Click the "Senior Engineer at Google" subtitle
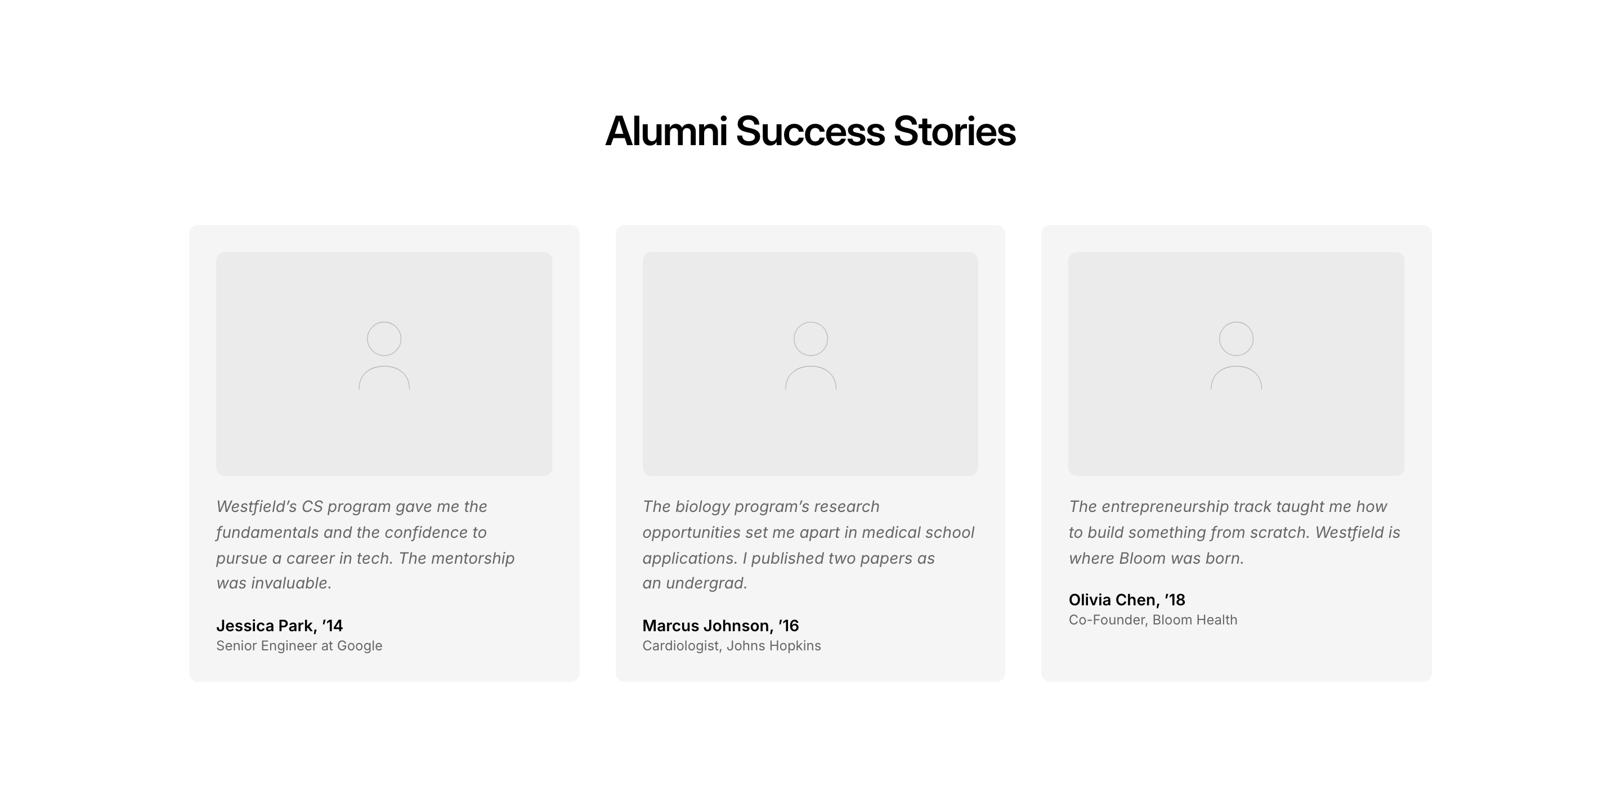Viewport: 1621px width, 791px height. coord(299,646)
